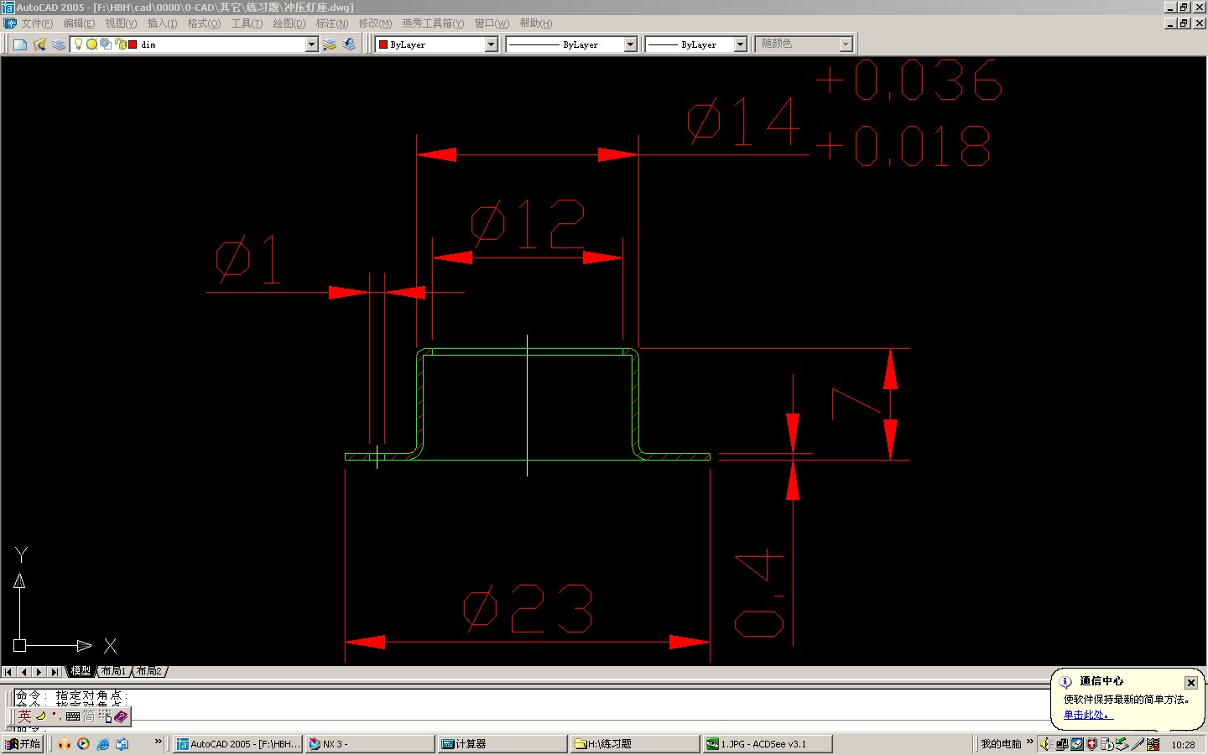Click the volume speaker tray icon
Image resolution: width=1208 pixels, height=755 pixels.
(1046, 744)
